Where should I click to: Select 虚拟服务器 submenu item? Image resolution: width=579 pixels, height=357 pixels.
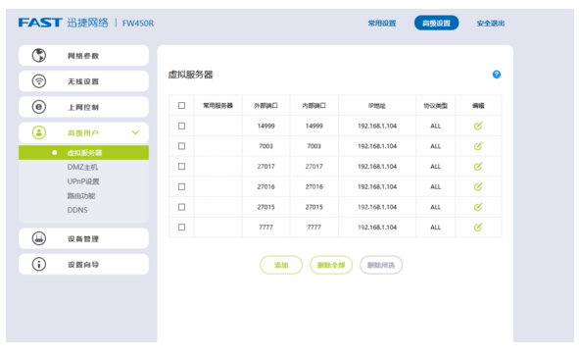coord(84,153)
